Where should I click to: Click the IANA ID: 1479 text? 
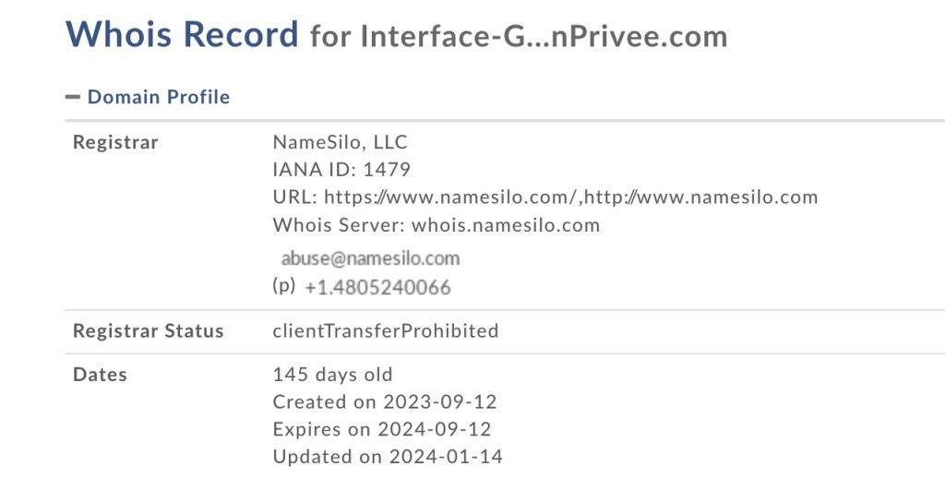[x=341, y=170]
